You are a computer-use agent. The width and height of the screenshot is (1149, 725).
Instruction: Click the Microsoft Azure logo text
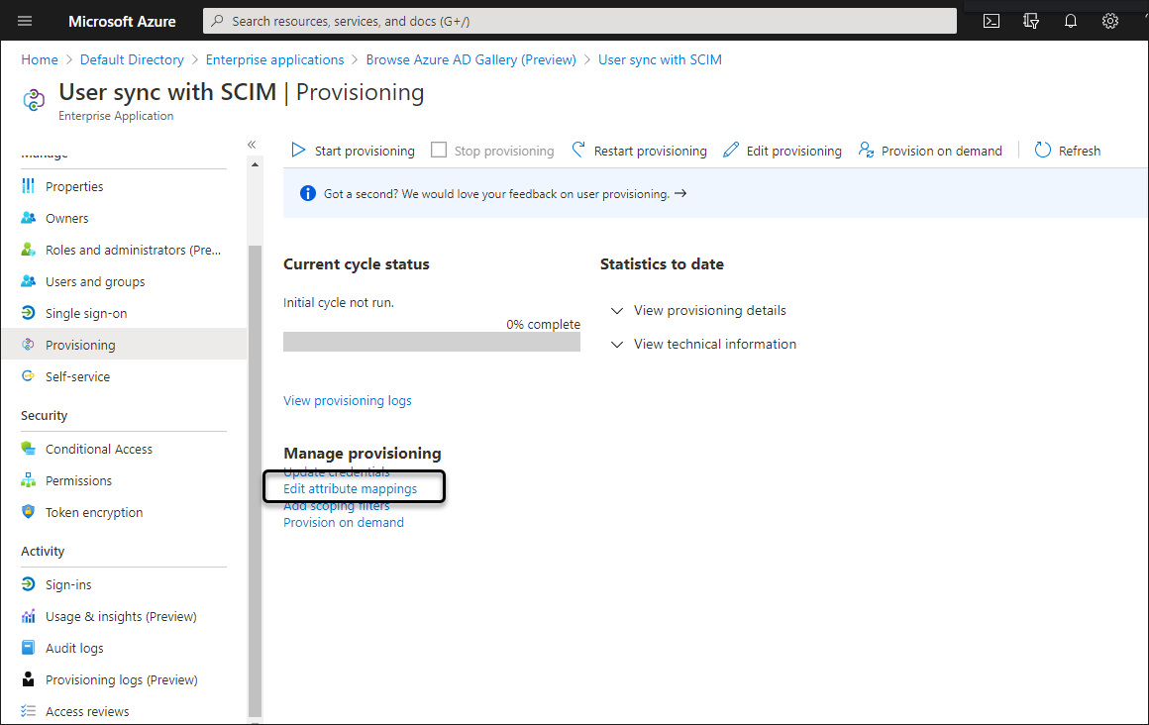click(x=123, y=21)
